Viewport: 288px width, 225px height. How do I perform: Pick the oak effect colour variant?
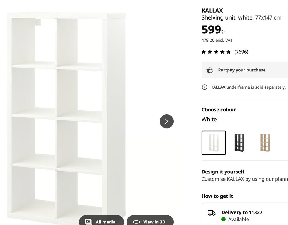(x=265, y=143)
